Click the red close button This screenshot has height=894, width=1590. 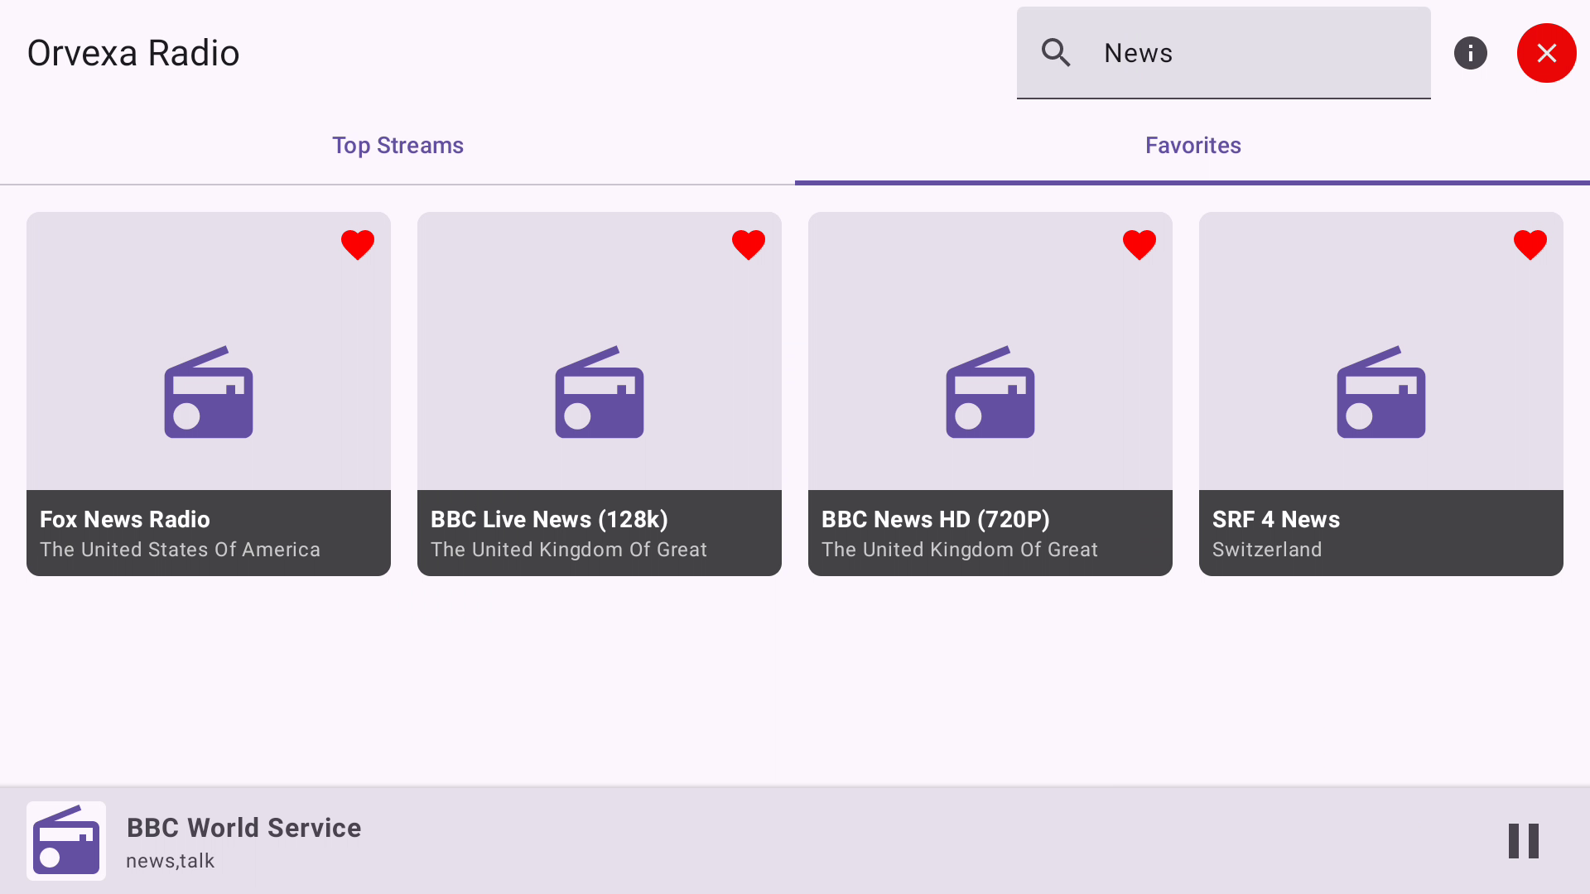[1547, 53]
